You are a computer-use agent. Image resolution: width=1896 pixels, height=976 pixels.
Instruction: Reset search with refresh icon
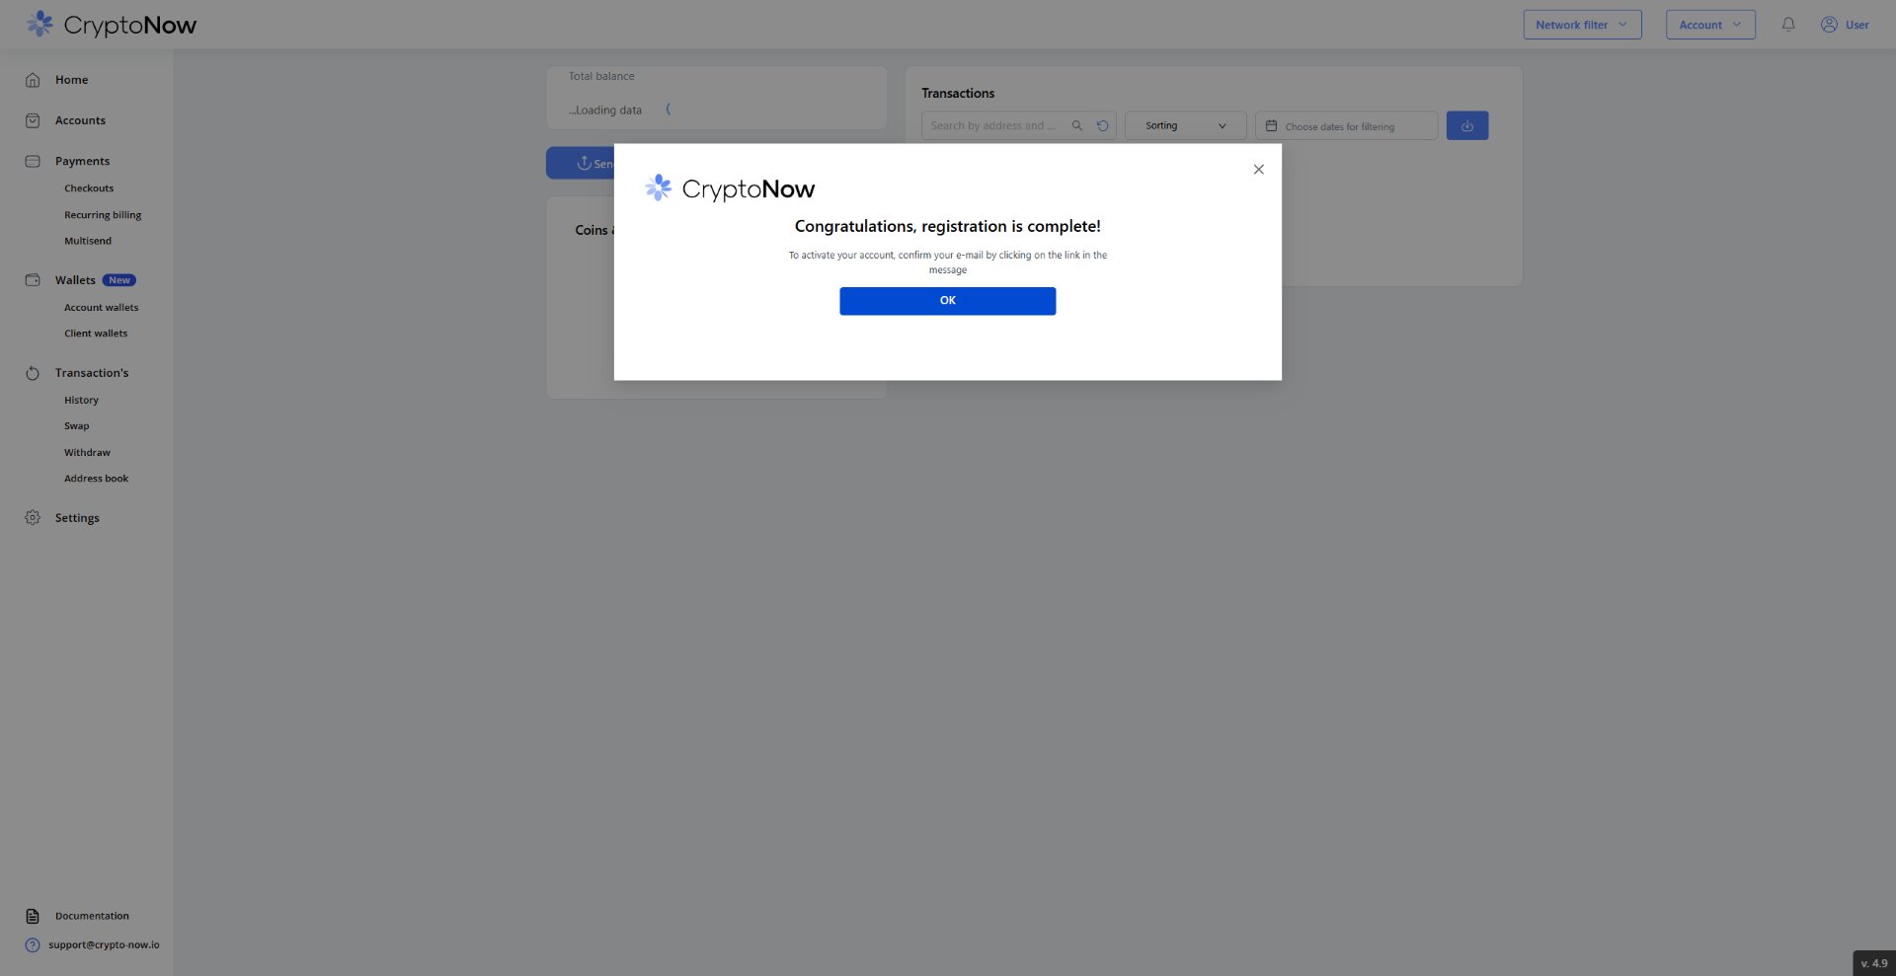pyautogui.click(x=1102, y=125)
